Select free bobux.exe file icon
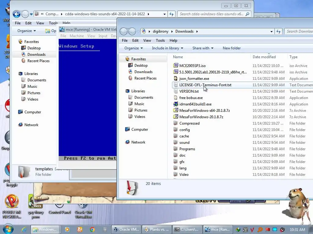The height and width of the screenshot is (234, 313). pyautogui.click(x=176, y=97)
